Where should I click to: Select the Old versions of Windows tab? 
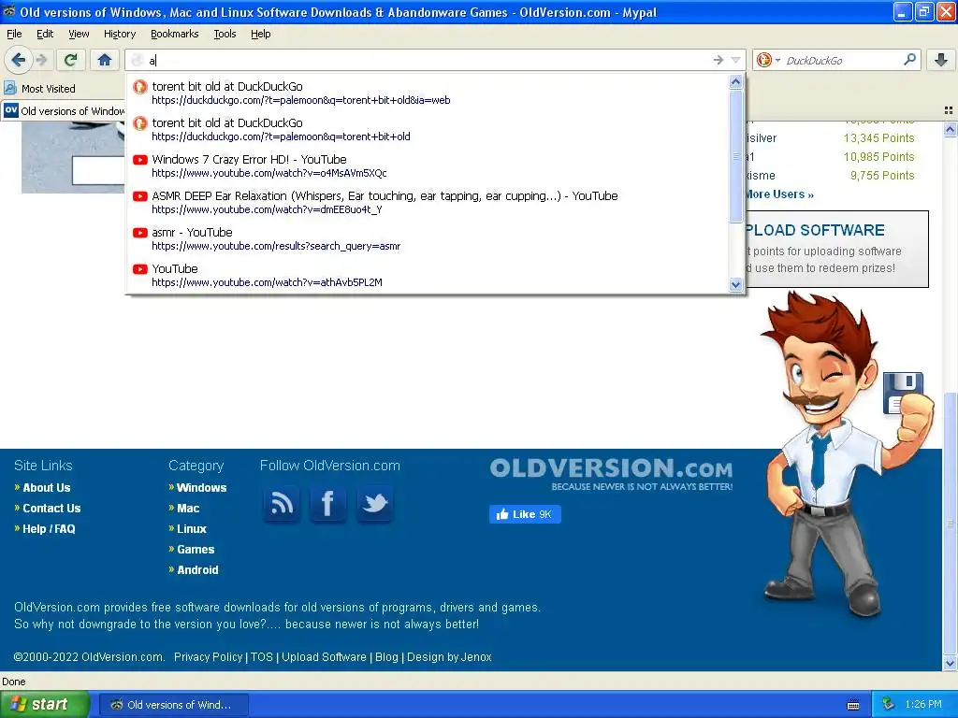64,111
